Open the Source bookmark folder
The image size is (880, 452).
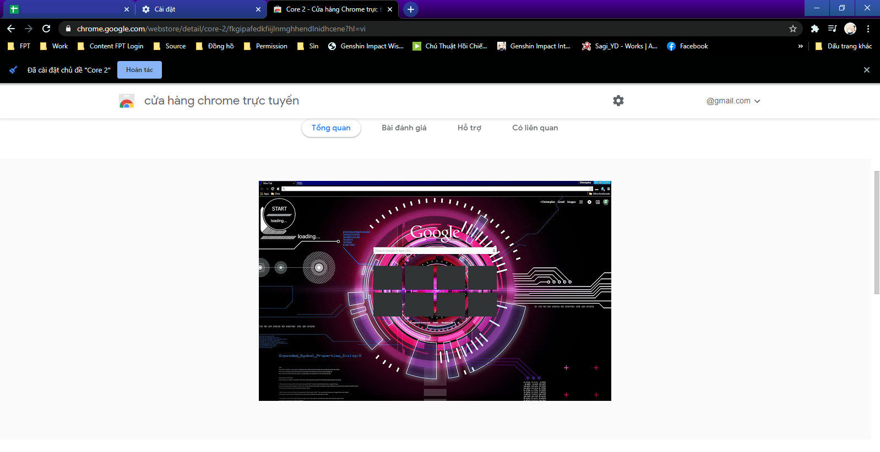(x=169, y=46)
